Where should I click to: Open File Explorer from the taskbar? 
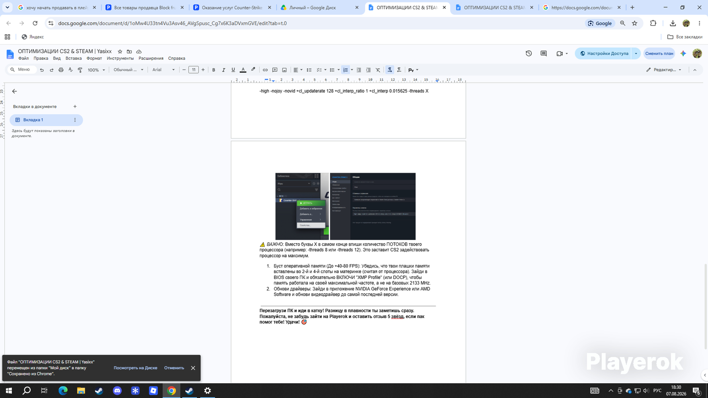(x=81, y=391)
